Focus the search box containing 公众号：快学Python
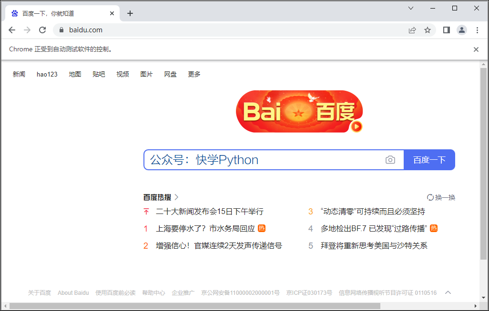Screen dimensions: 489x311 (x=274, y=160)
